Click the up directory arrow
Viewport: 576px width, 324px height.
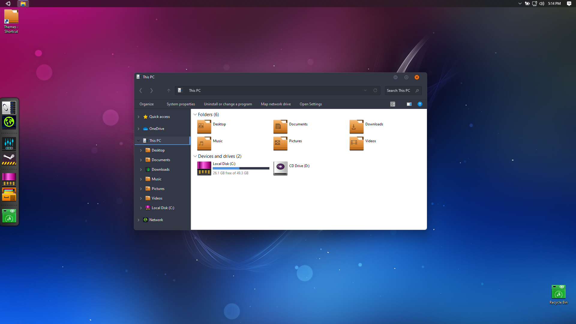pyautogui.click(x=169, y=90)
